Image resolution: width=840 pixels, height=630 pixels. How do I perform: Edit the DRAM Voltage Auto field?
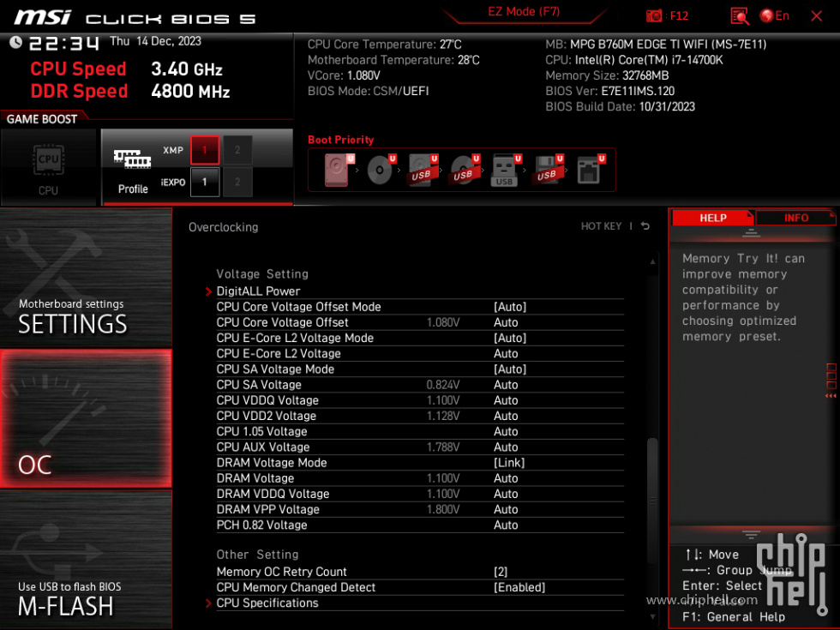coord(505,478)
